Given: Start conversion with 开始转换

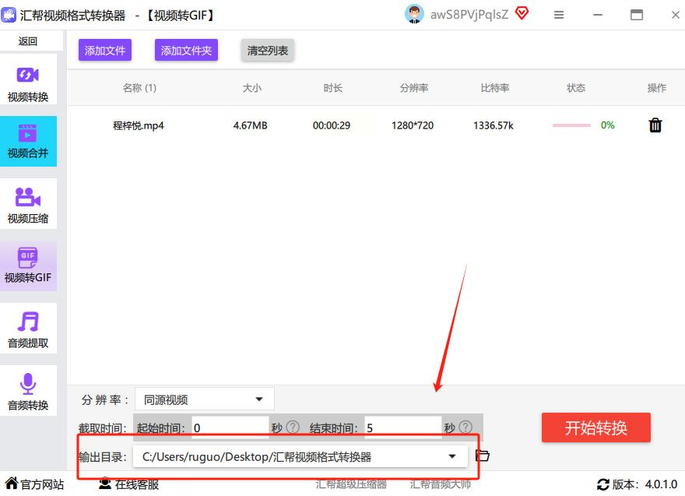Looking at the screenshot, I should [x=596, y=427].
